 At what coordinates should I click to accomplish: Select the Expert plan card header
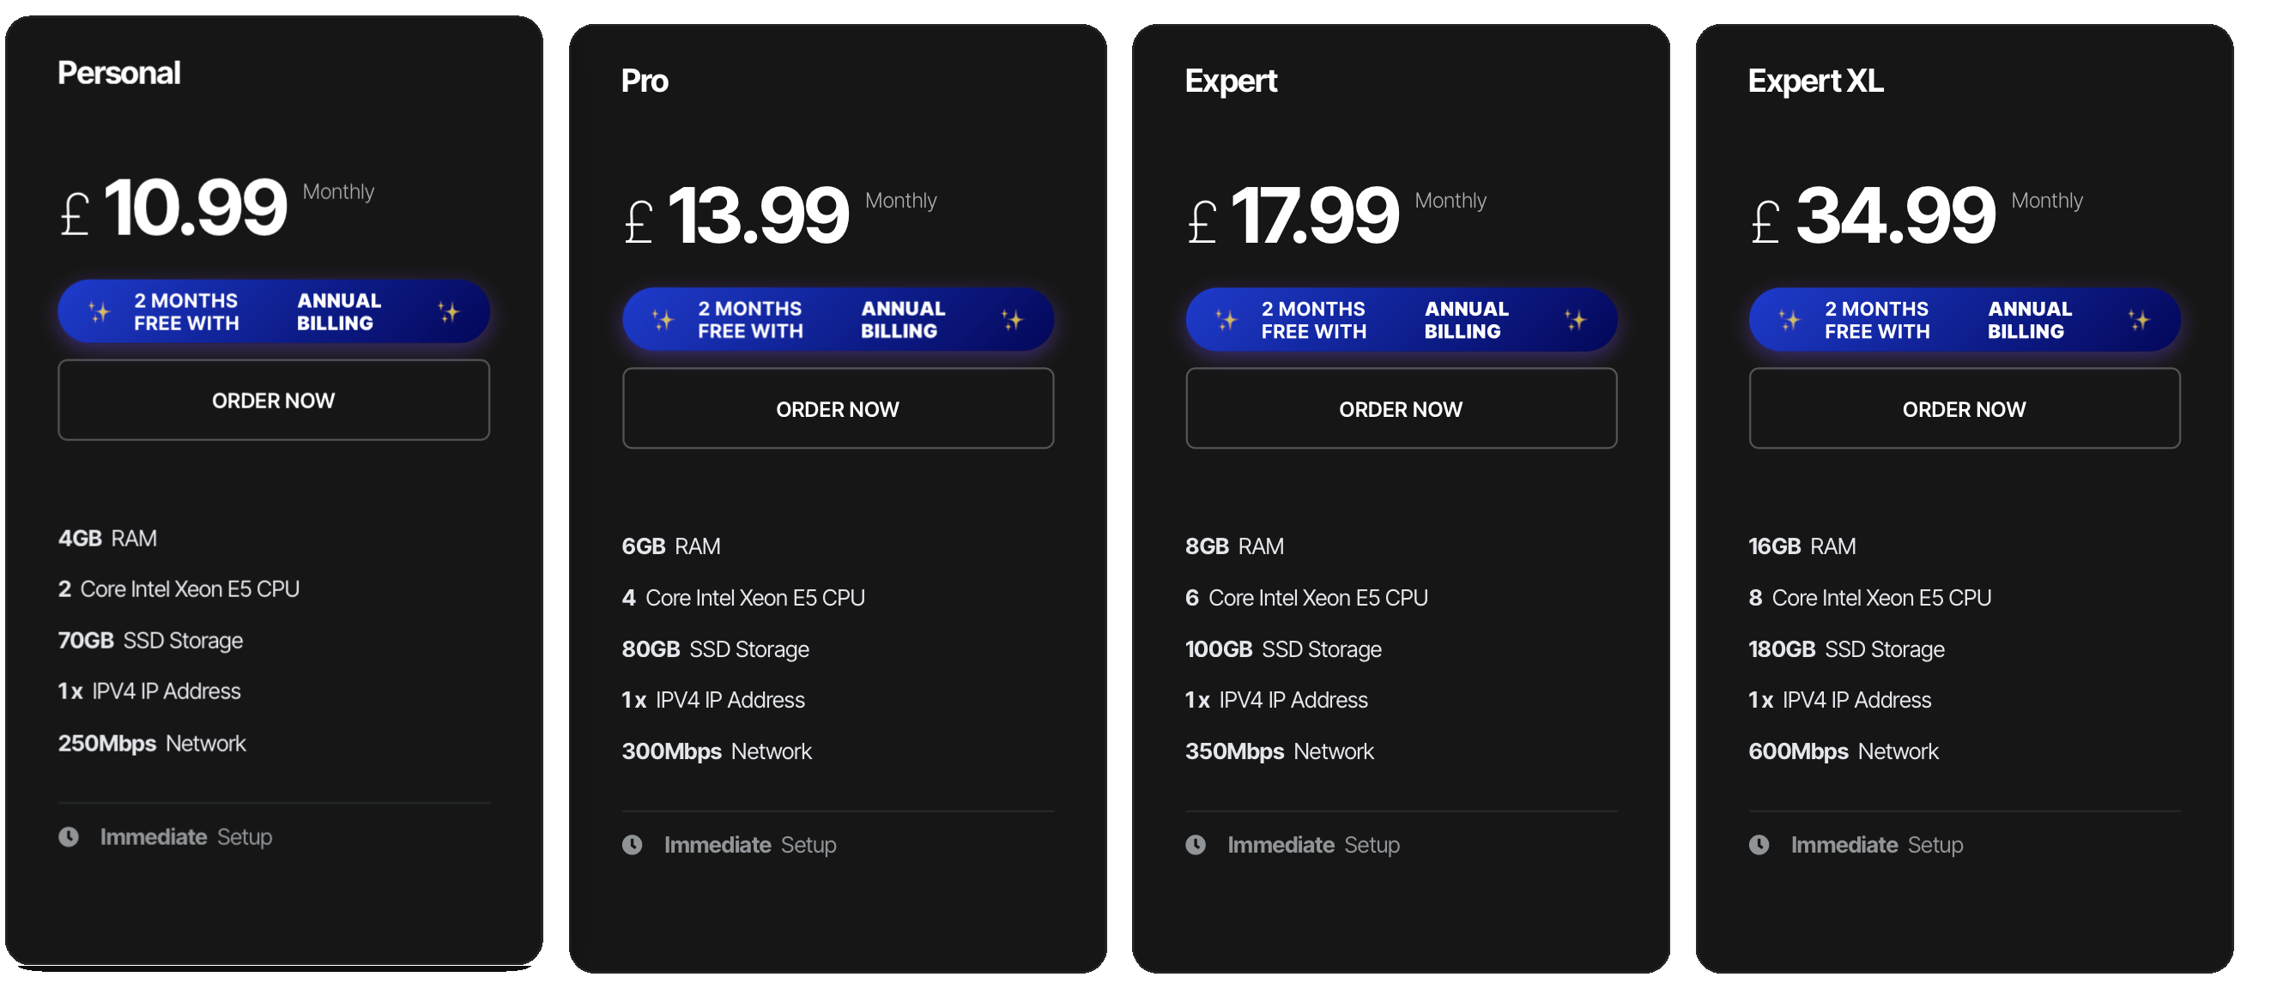pyautogui.click(x=1231, y=80)
